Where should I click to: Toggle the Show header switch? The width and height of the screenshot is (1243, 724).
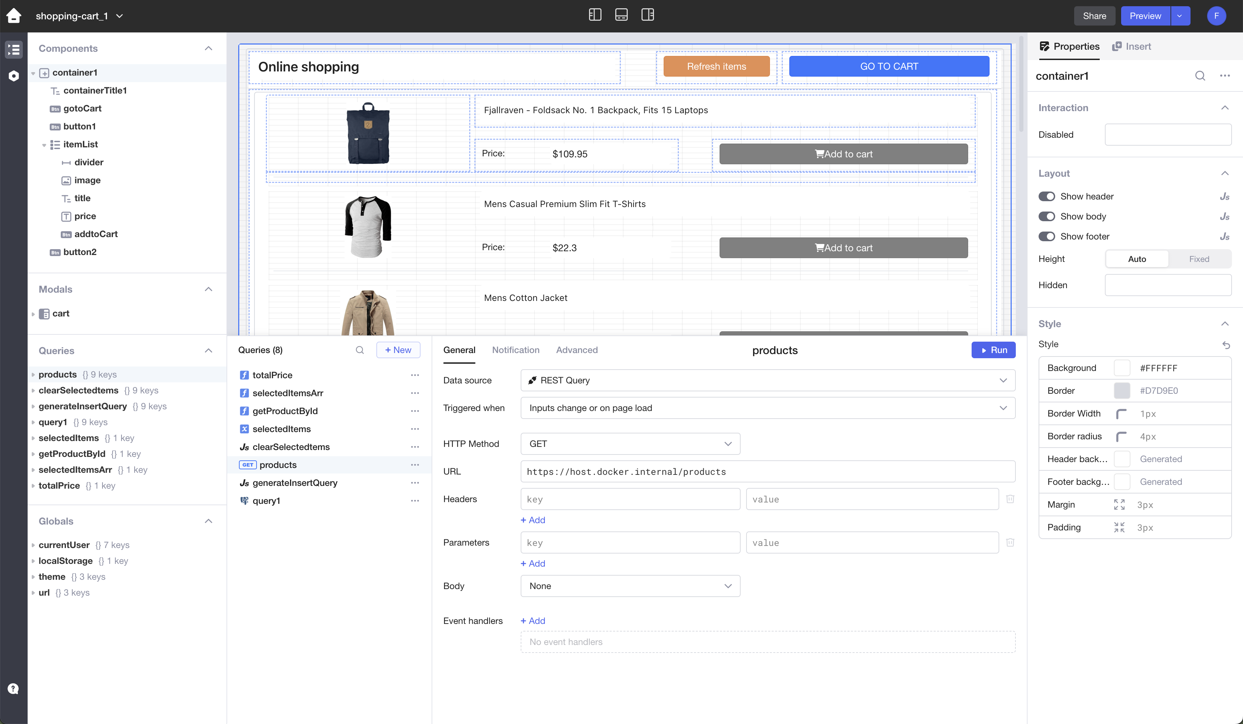click(1046, 196)
